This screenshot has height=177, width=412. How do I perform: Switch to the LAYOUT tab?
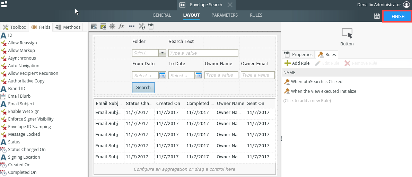click(x=191, y=15)
